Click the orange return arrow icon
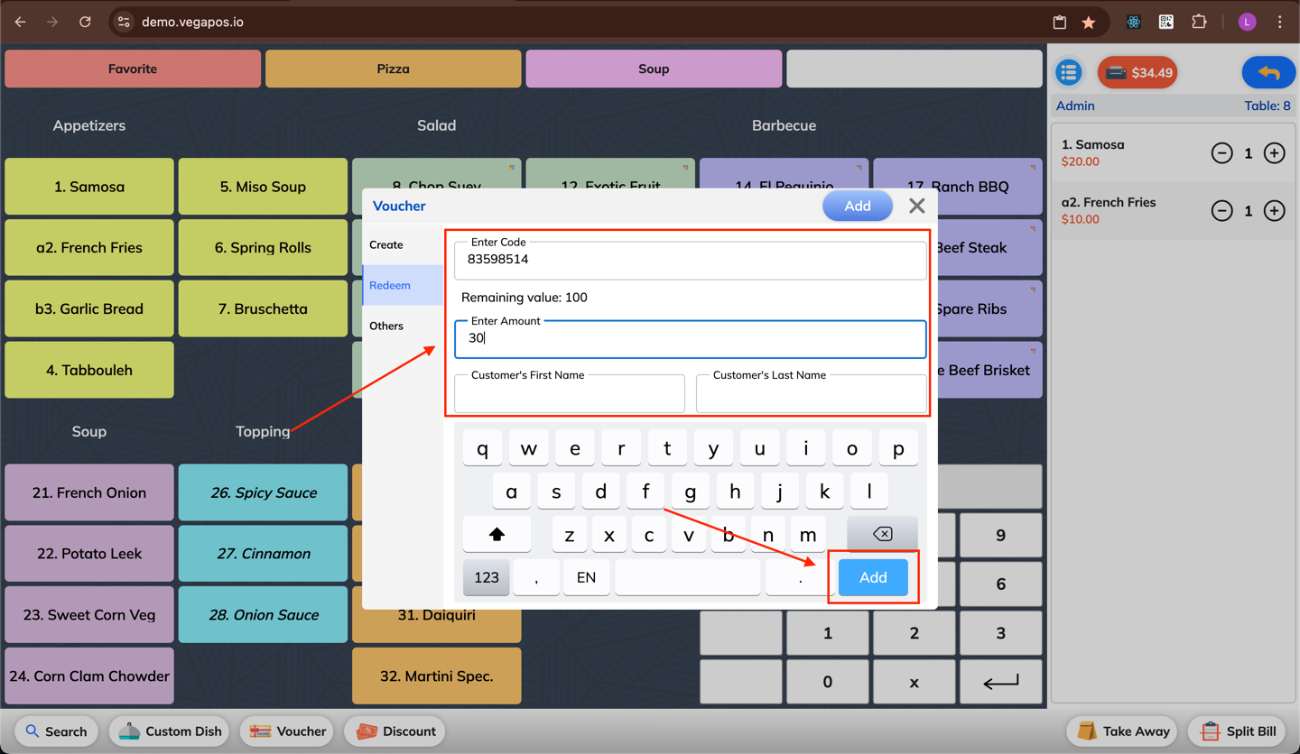1300x754 pixels. pos(1269,73)
